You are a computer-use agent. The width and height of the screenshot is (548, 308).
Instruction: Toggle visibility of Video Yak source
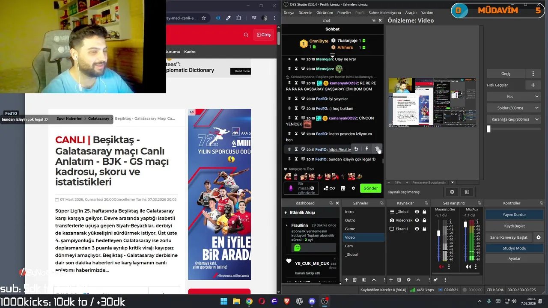[417, 220]
